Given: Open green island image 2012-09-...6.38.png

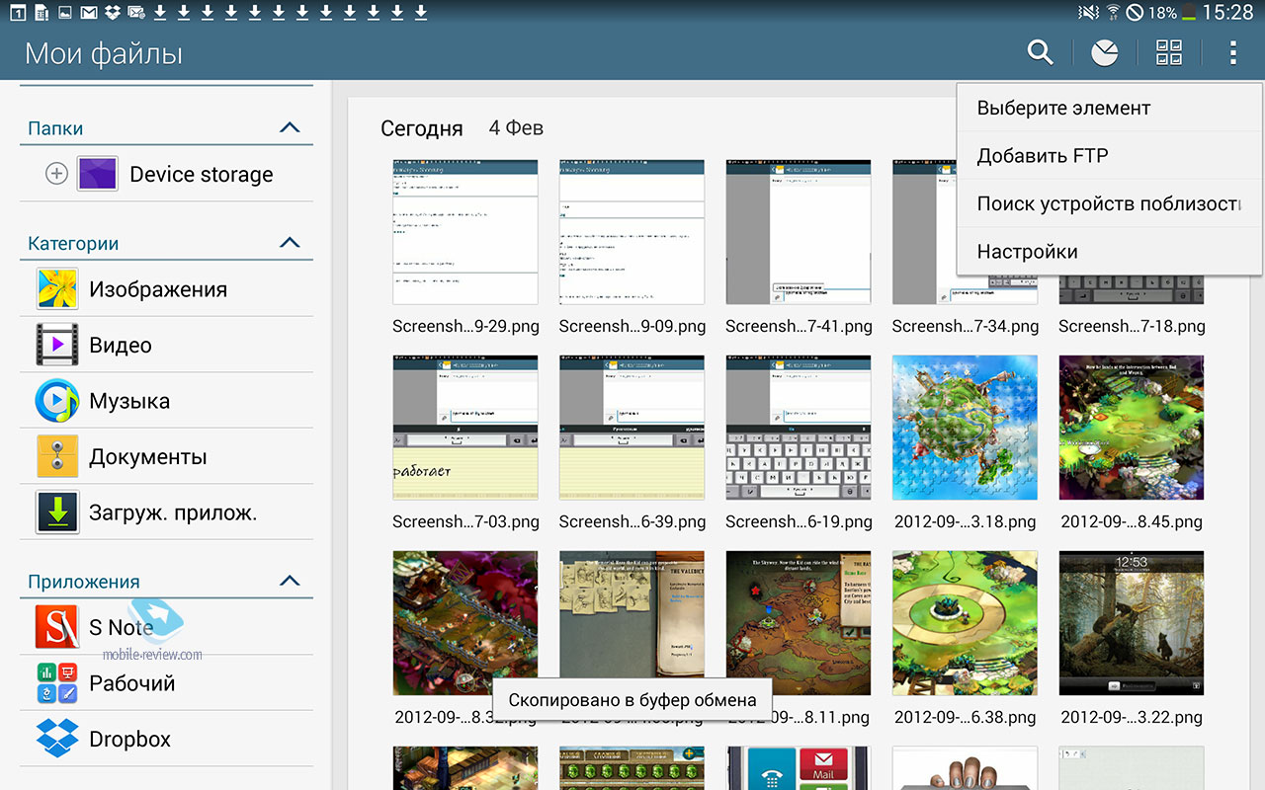Looking at the screenshot, I should pyautogui.click(x=966, y=623).
